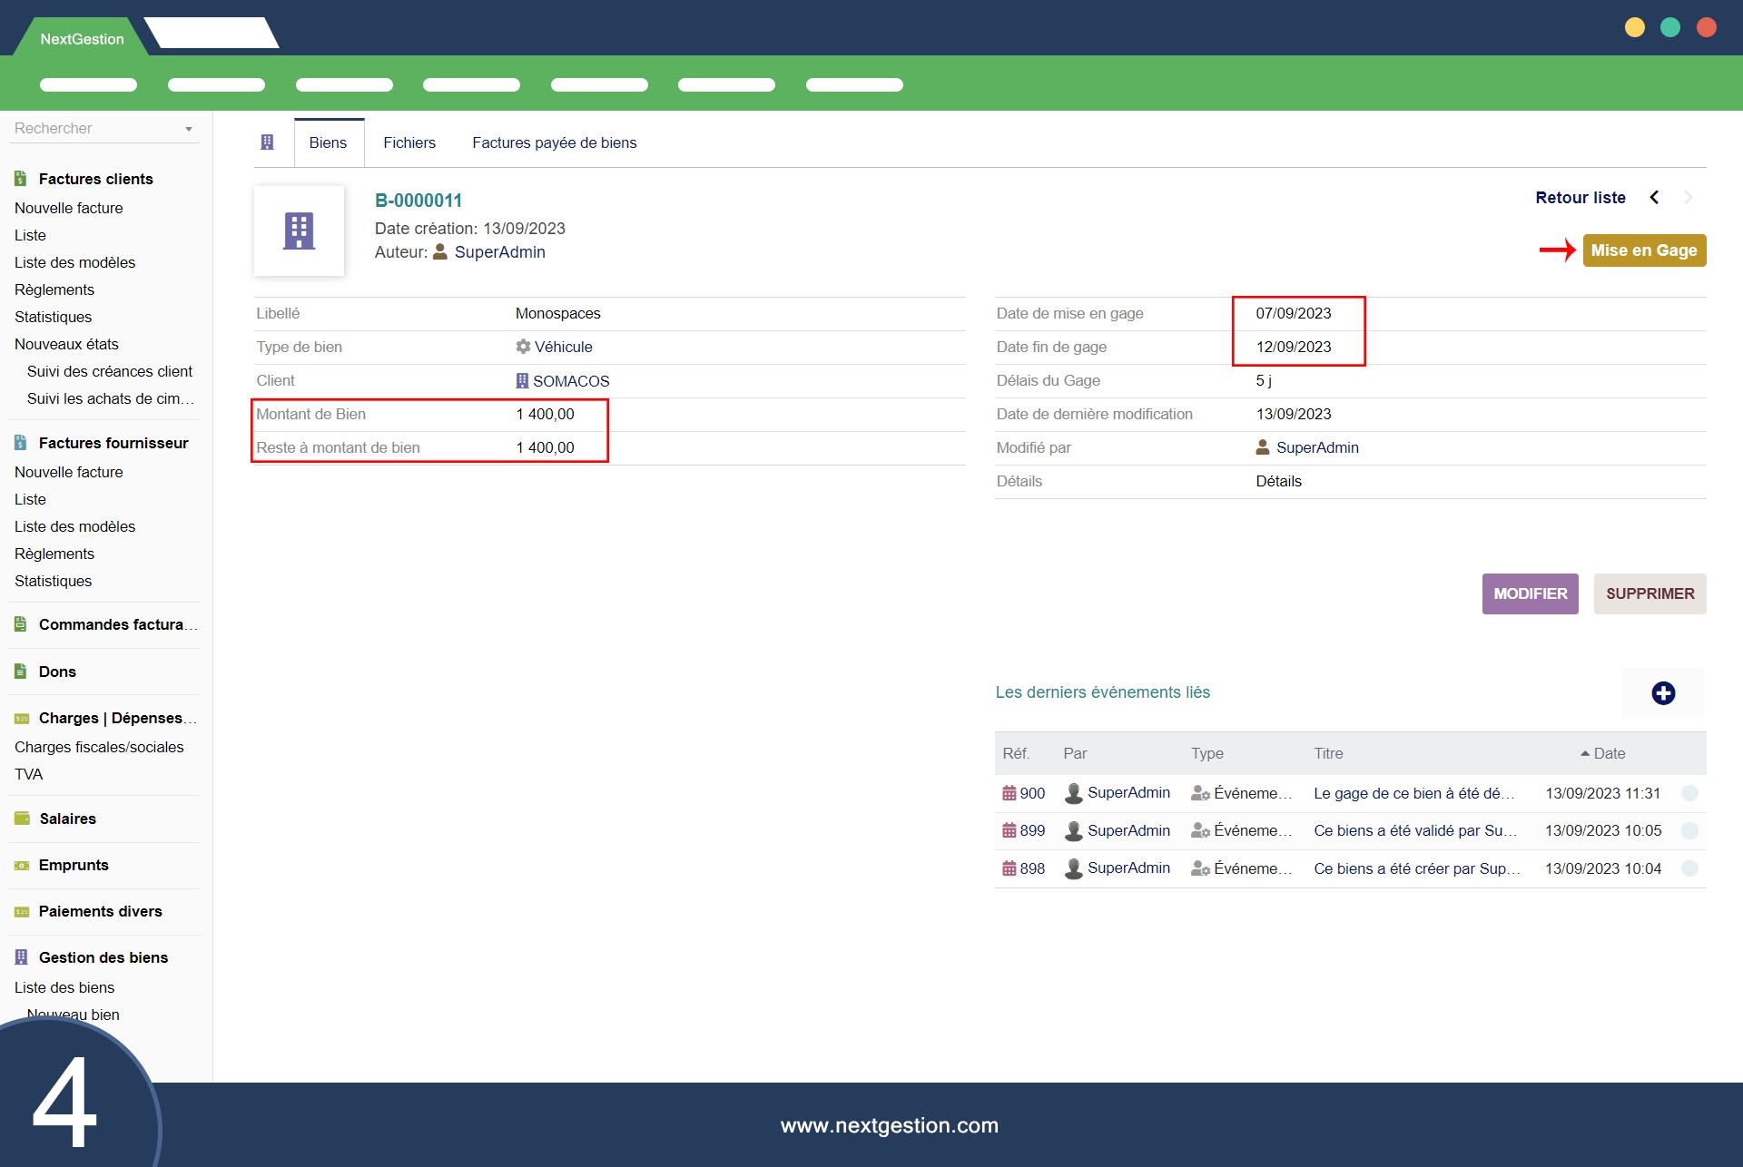1743x1167 pixels.
Task: Click the Salaires wallet icon in sidebar
Action: pyautogui.click(x=22, y=819)
